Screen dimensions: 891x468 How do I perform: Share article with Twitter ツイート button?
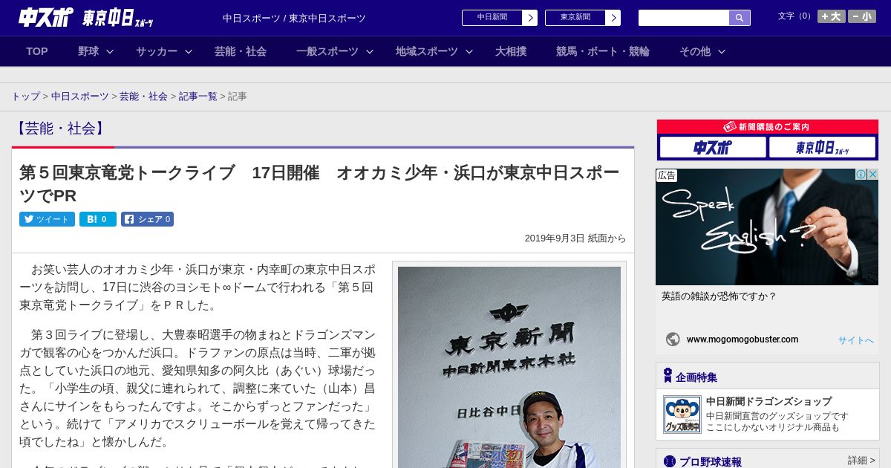pos(47,219)
